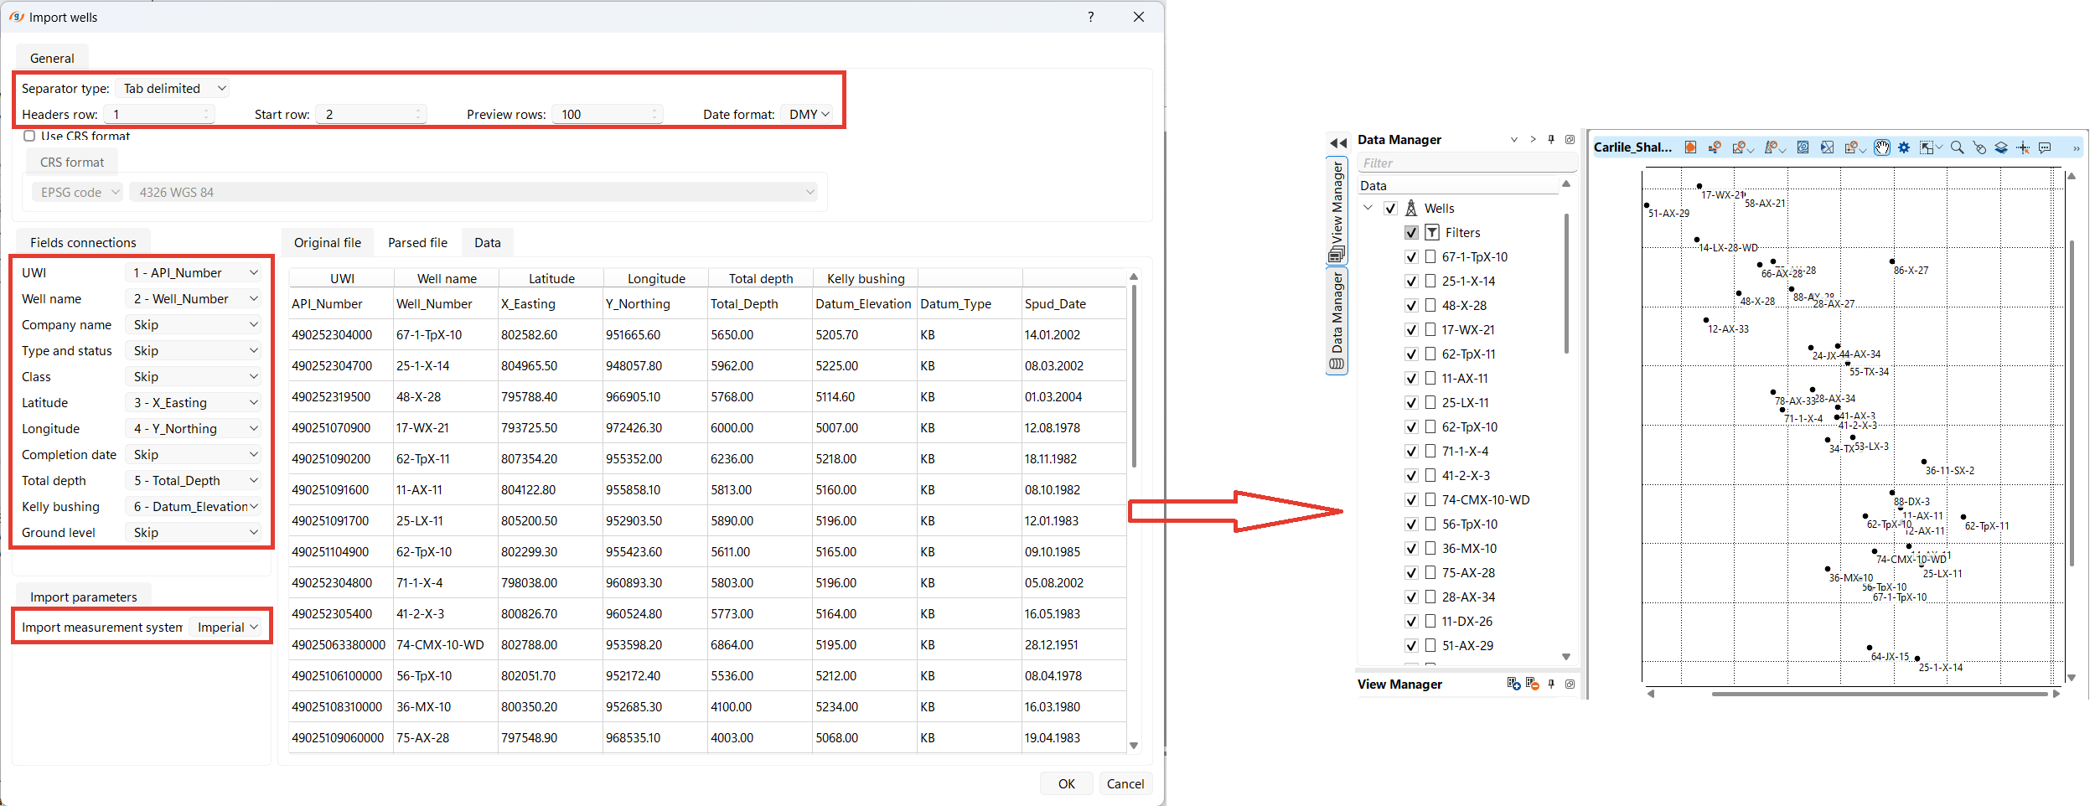Pin the Data Manager panel

1551,140
